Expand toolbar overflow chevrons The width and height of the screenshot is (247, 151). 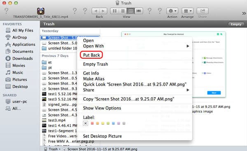coord(244,14)
